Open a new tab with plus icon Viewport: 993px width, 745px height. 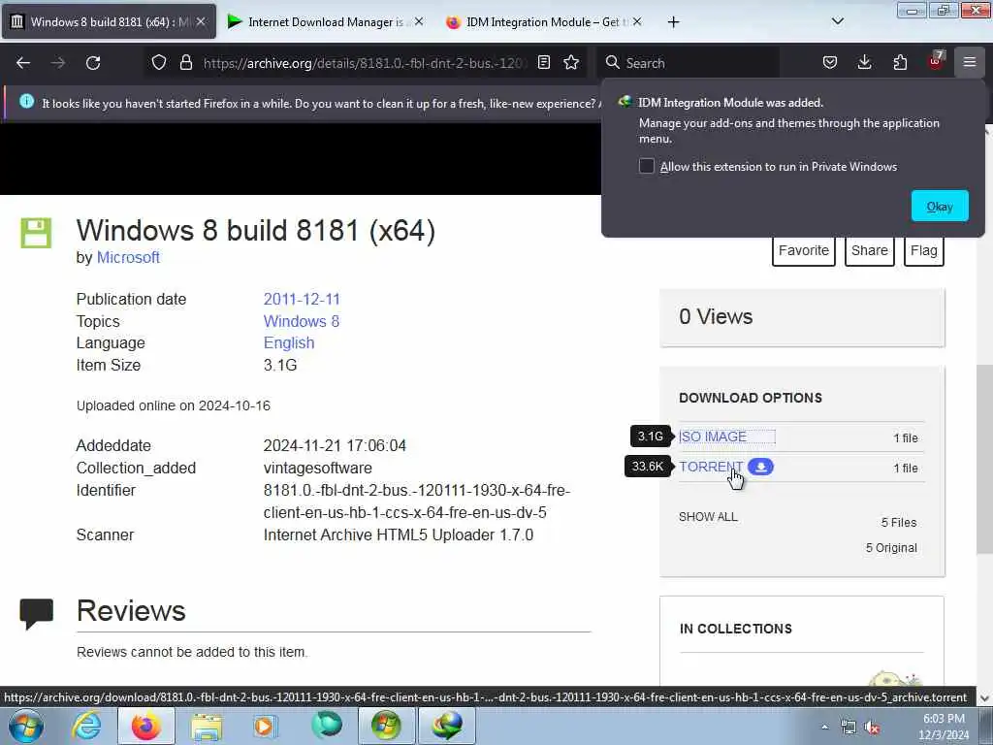673,22
